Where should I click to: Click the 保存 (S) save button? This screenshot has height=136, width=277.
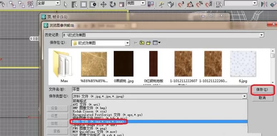(262, 90)
